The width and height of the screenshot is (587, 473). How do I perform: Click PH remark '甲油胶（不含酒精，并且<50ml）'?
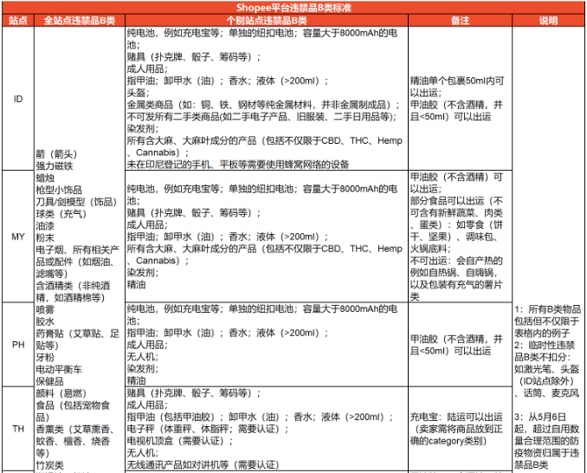click(x=456, y=345)
